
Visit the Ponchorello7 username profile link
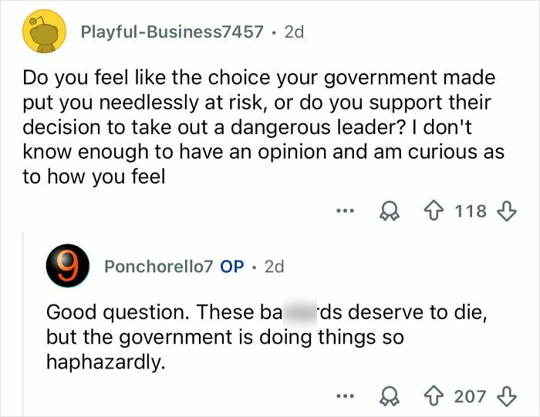point(158,267)
